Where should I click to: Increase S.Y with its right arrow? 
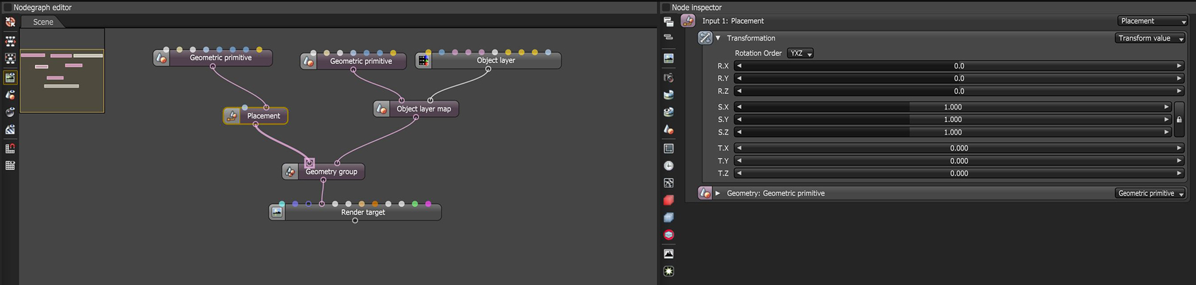tap(1166, 119)
